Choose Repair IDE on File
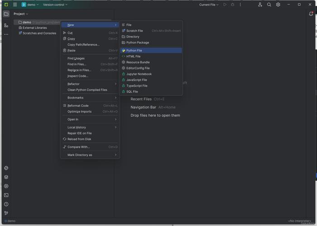317x226 pixels. (90, 133)
